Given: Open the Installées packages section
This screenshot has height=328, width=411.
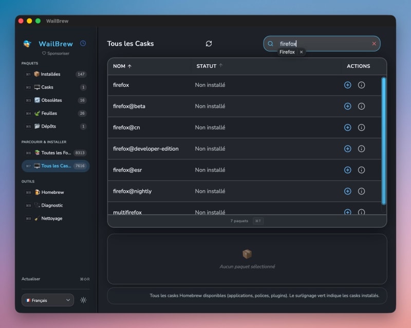Looking at the screenshot, I should pos(55,74).
